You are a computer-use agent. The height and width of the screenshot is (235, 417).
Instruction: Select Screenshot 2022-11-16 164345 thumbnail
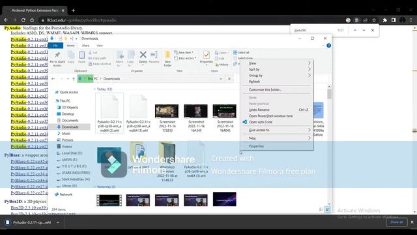(x=195, y=111)
